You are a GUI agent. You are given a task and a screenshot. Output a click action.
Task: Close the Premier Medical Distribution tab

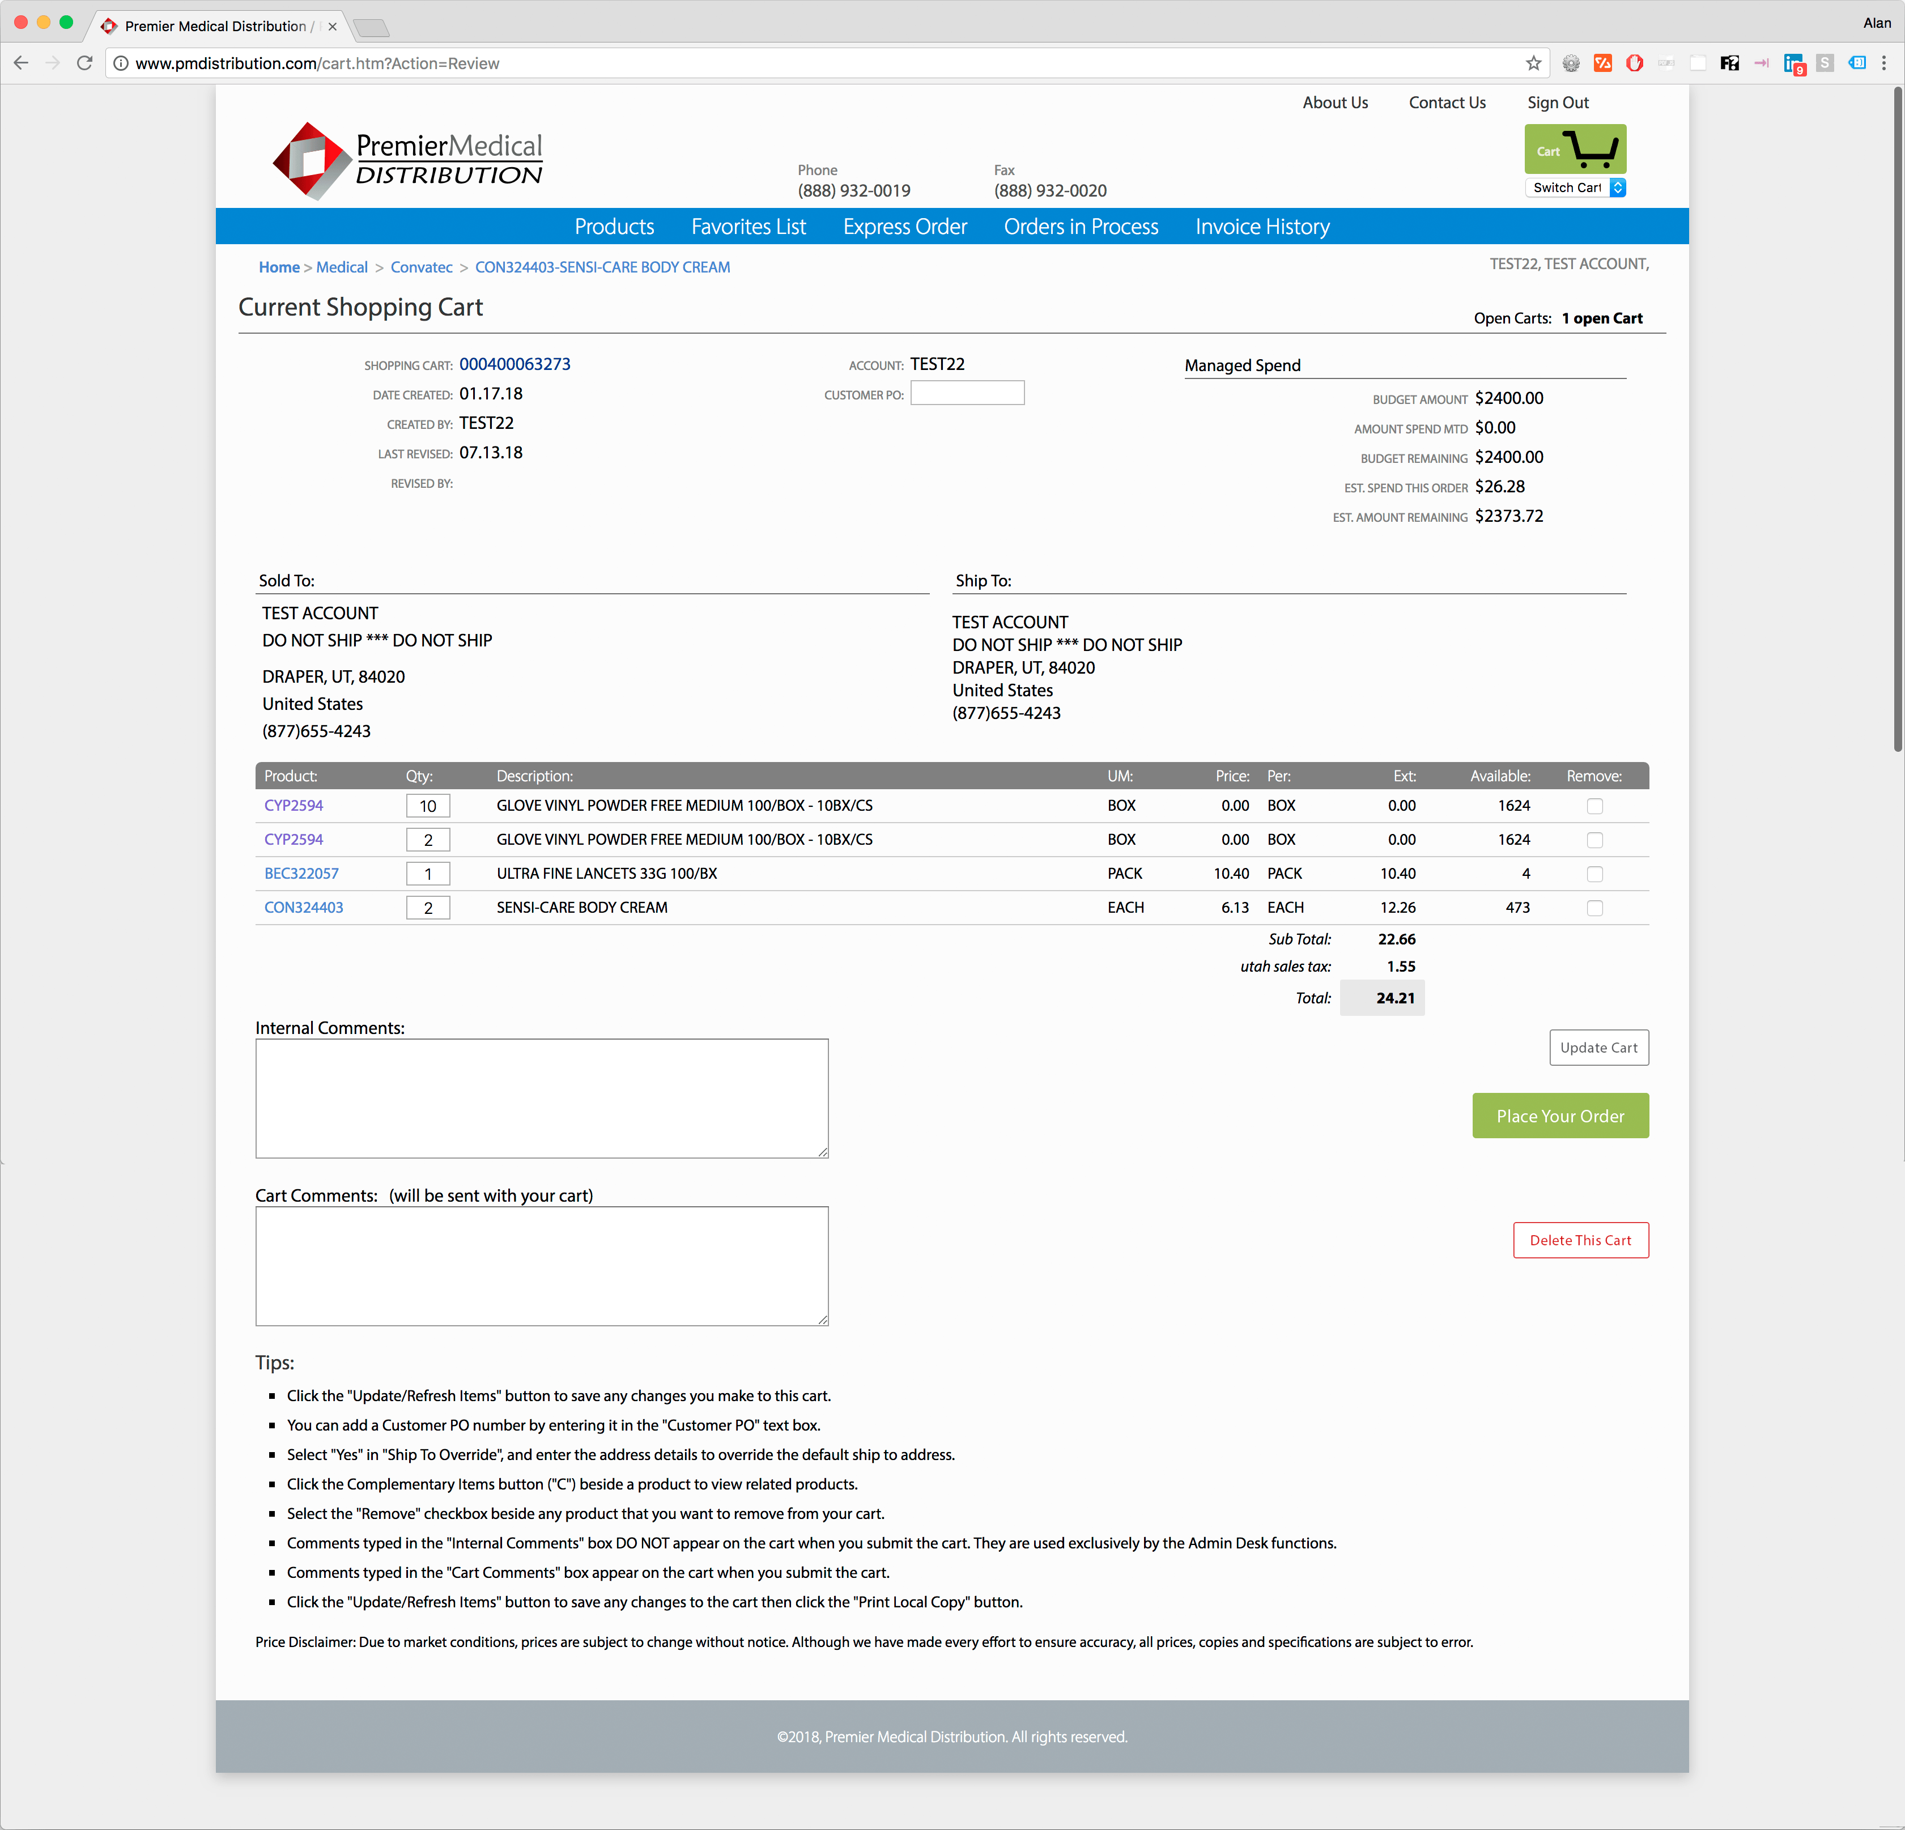(x=333, y=26)
